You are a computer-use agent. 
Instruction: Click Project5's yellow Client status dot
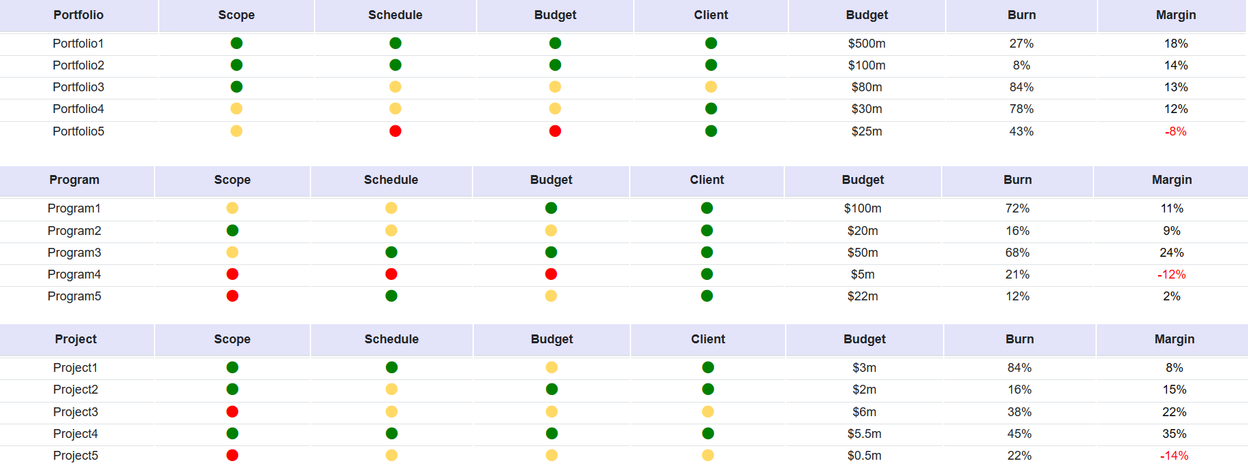tap(708, 455)
